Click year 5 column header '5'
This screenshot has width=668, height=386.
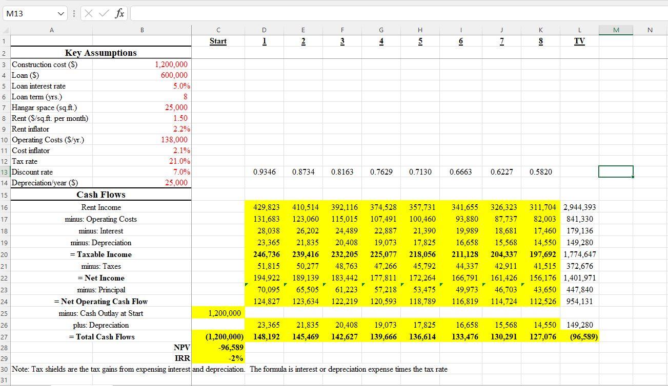coord(420,41)
